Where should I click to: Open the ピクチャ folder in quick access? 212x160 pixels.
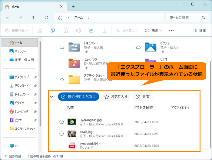151,47
